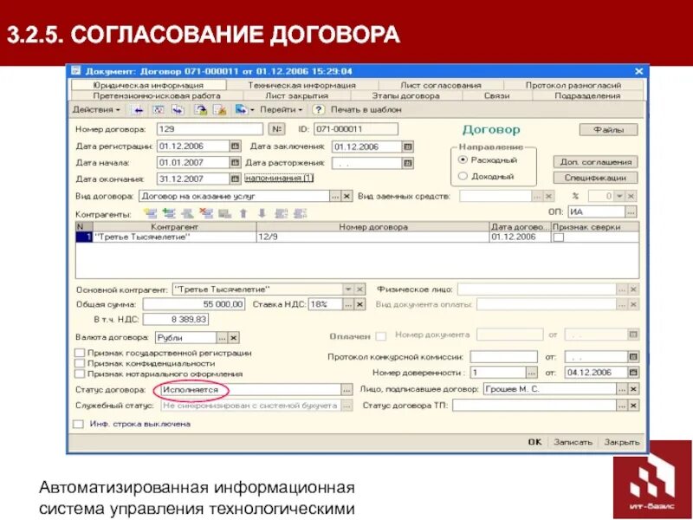Click the edit-pencil document toolbar icon

pos(220,110)
